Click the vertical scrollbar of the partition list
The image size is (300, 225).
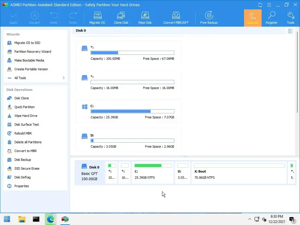[297, 72]
